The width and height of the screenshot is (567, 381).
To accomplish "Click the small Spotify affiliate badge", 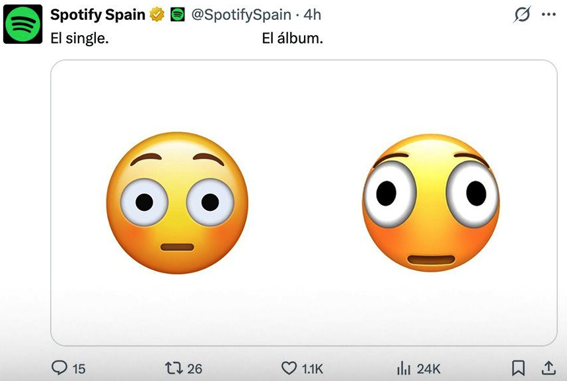I will [x=177, y=15].
